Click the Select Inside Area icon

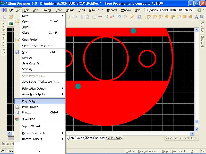94,17
